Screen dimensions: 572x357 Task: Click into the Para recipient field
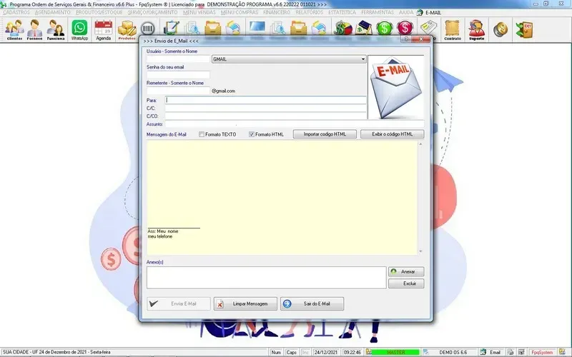point(265,100)
